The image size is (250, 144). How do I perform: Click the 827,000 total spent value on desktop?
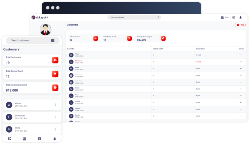point(141,40)
